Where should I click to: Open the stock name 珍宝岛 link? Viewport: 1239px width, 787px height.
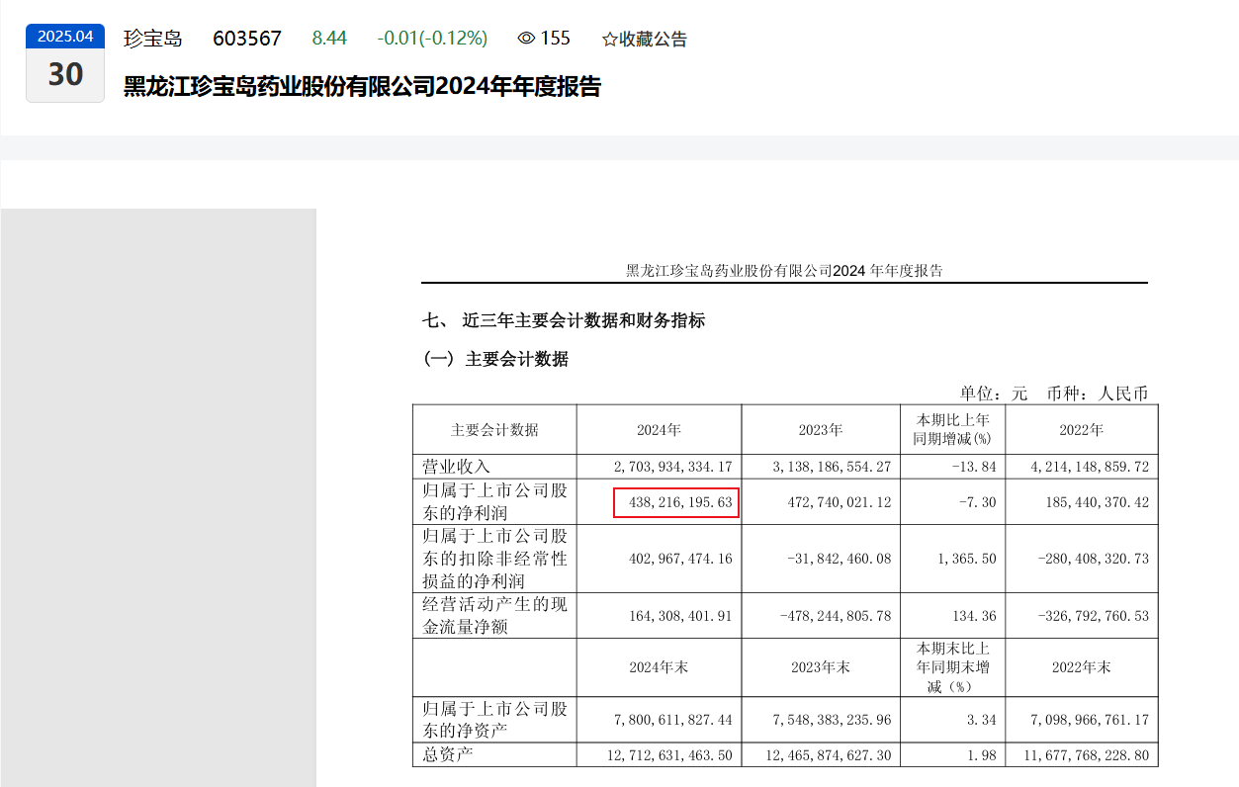[x=153, y=39]
